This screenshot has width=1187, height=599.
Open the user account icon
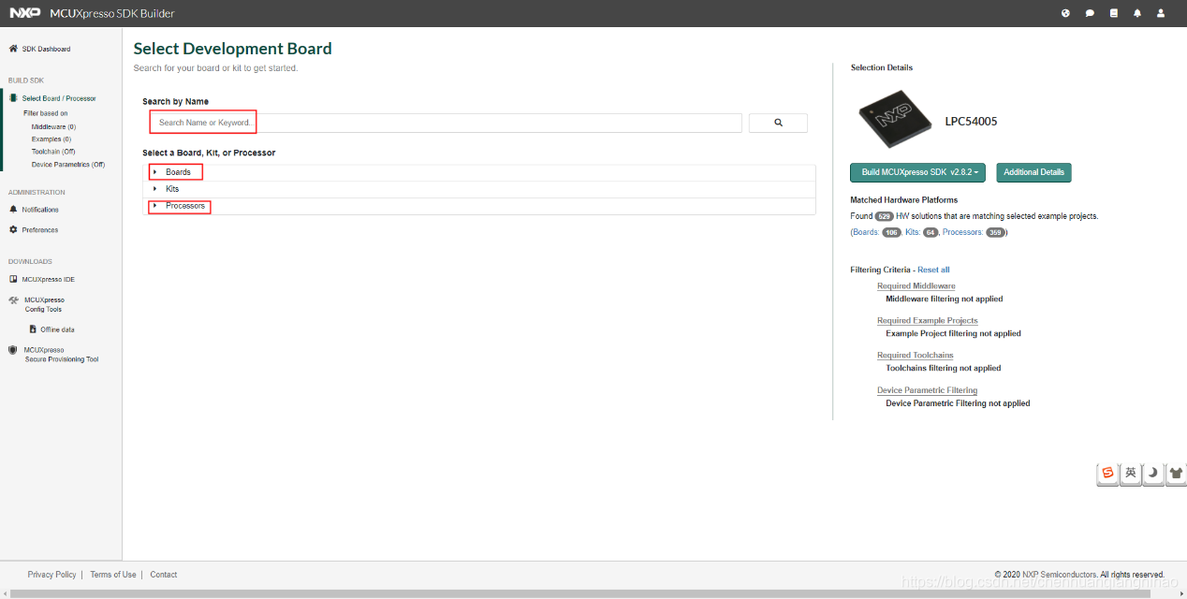1161,13
